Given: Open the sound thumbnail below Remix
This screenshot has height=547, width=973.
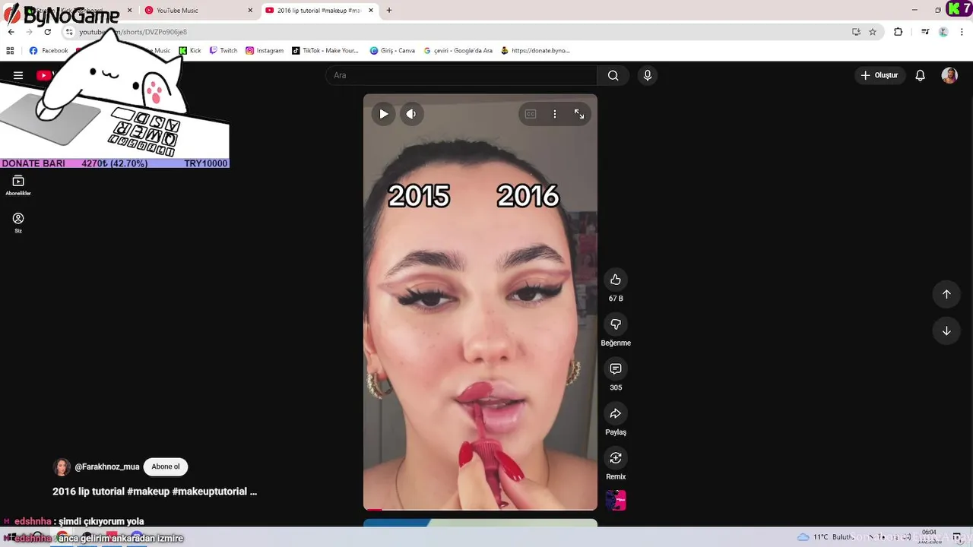Looking at the screenshot, I should coord(616,500).
